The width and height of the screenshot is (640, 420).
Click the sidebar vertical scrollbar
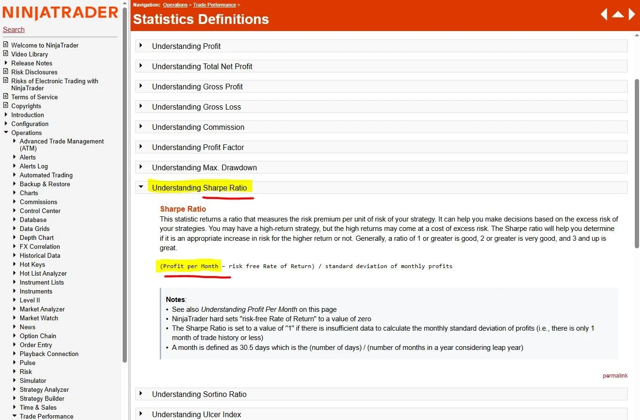point(125,185)
